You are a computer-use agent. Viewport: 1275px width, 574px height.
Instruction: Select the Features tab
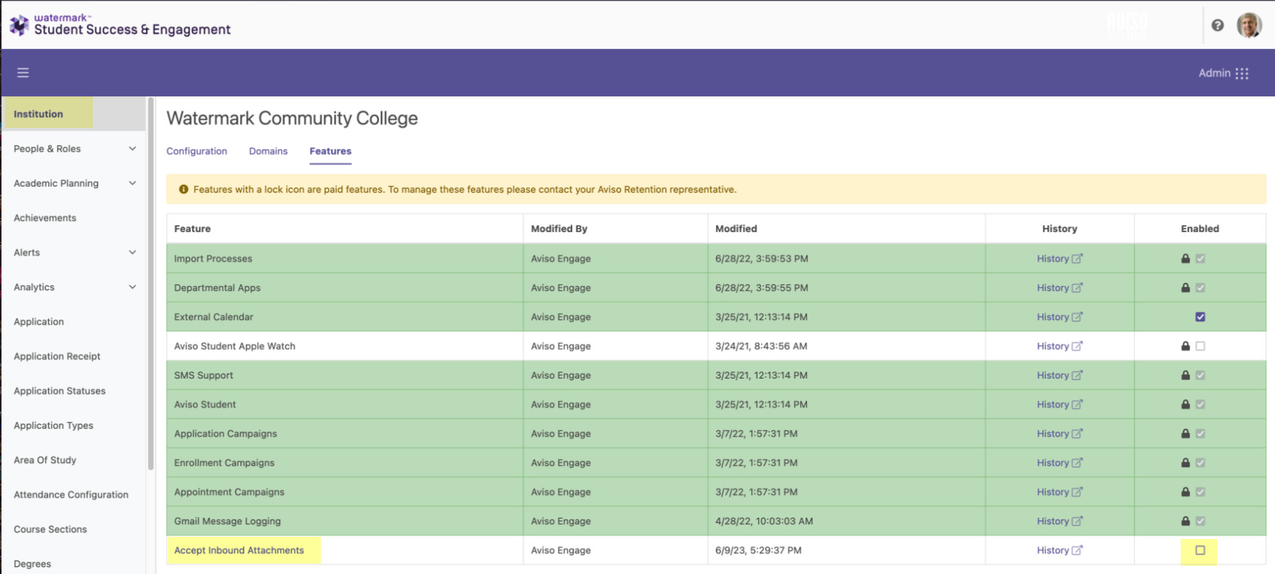coord(330,151)
